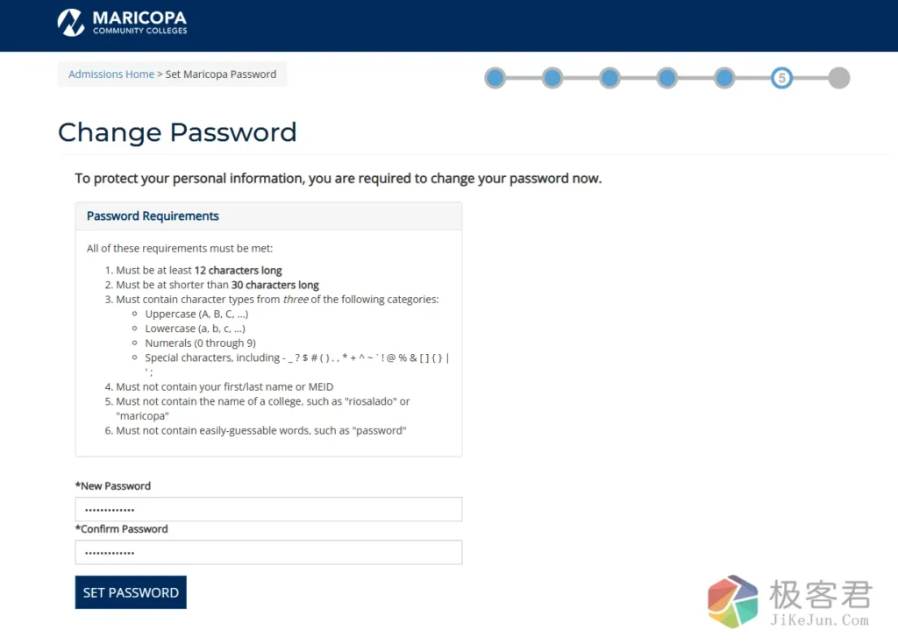This screenshot has height=644, width=898.
Task: Click the final gray progress step circle
Action: click(839, 79)
